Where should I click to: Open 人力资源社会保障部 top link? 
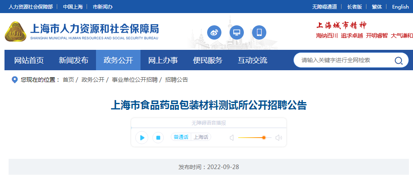coord(31,7)
